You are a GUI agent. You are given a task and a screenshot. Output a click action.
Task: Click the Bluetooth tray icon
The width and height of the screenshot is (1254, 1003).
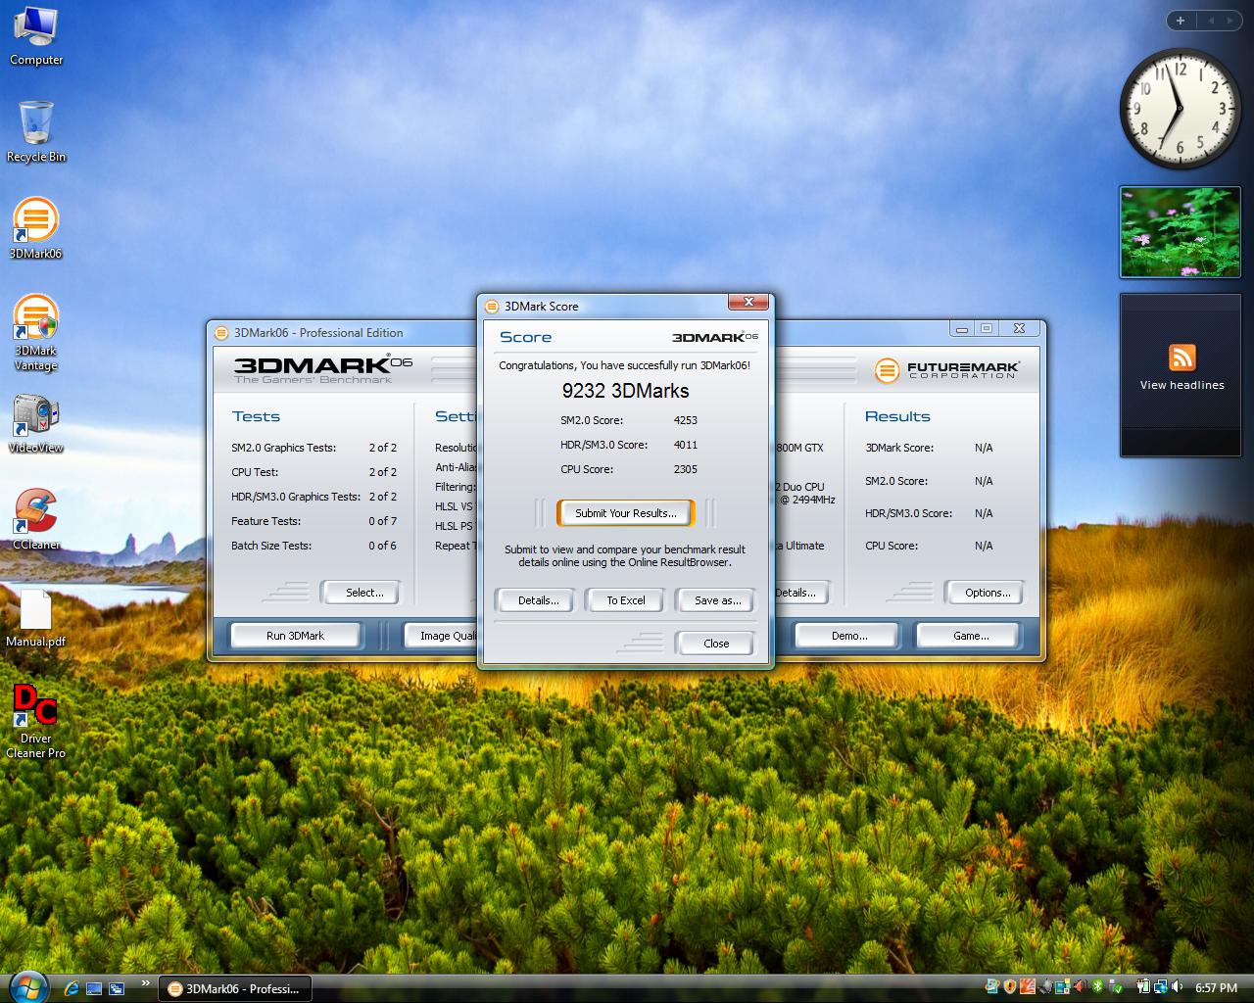pos(1097,986)
